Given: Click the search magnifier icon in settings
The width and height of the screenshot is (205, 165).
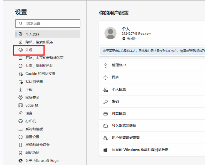Looking at the screenshot, I should click(21, 23).
